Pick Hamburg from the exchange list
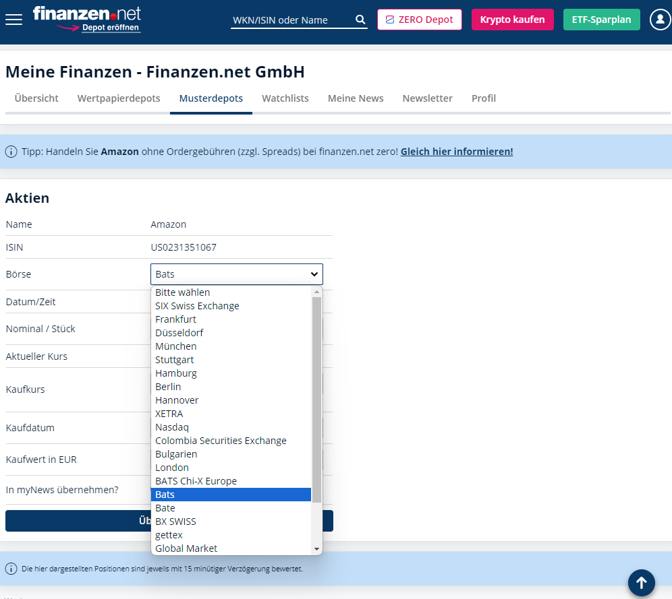 tap(231, 373)
